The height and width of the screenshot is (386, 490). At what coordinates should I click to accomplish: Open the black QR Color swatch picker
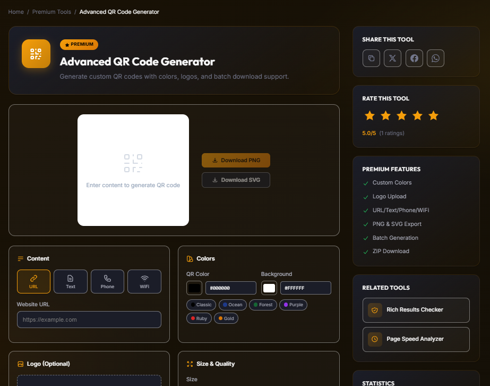tap(194, 288)
